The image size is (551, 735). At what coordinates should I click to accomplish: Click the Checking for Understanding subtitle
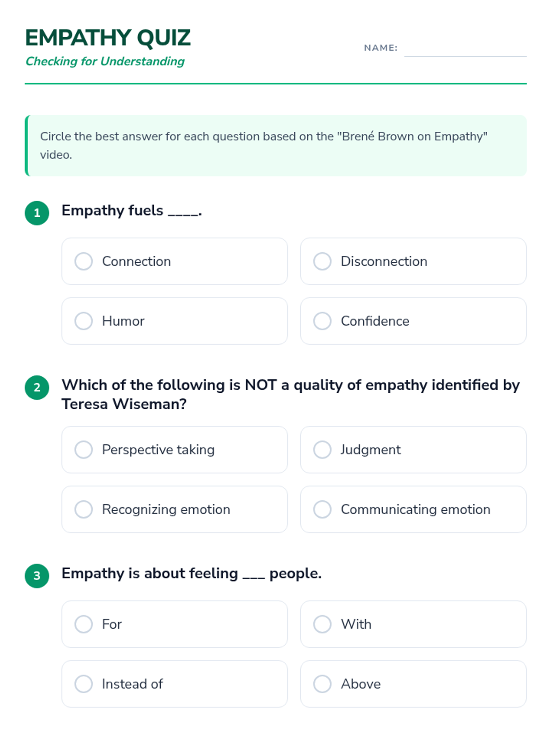click(x=105, y=62)
